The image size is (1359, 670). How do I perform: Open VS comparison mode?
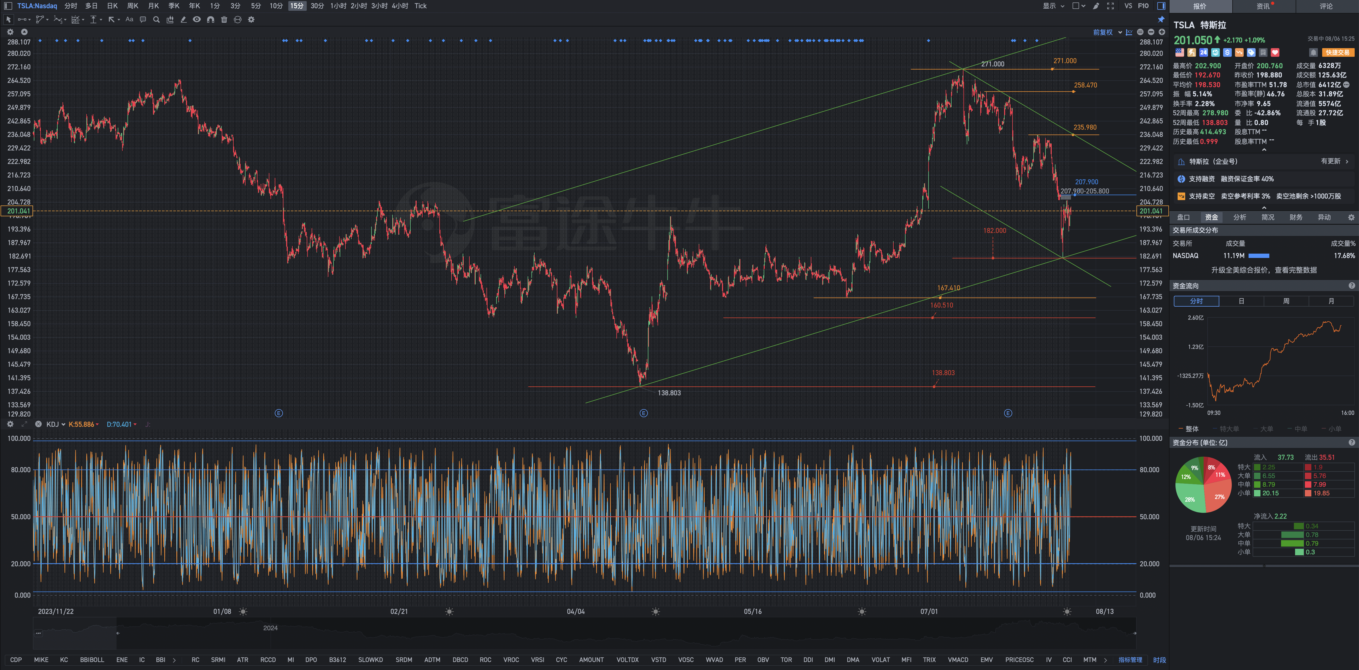(1128, 6)
